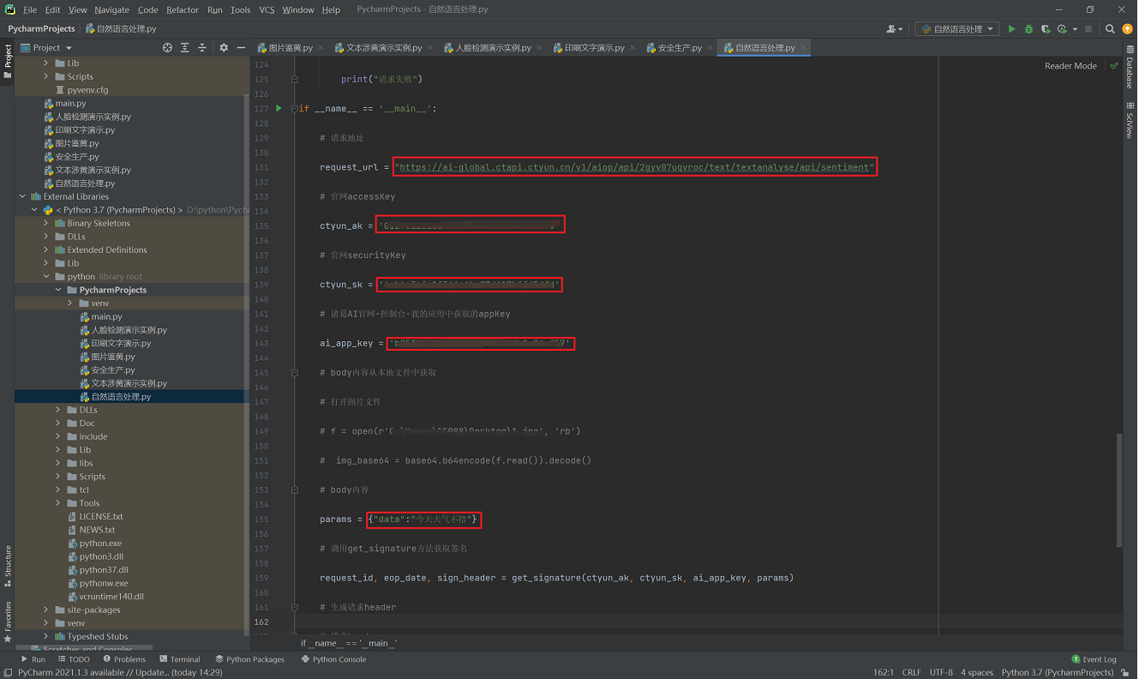The image size is (1139, 679).
Task: Click the green inspection checkmark in editor
Action: tap(1114, 66)
